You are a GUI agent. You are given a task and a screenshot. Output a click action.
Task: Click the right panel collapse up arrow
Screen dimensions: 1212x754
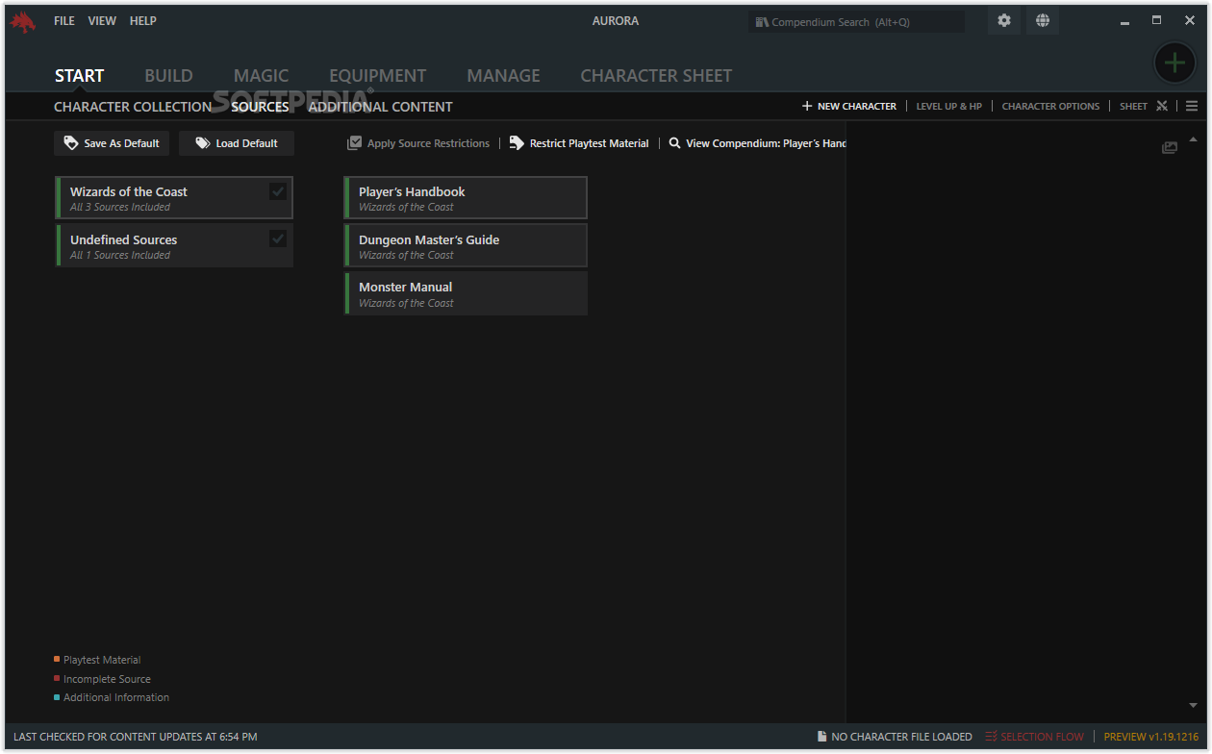(1194, 140)
